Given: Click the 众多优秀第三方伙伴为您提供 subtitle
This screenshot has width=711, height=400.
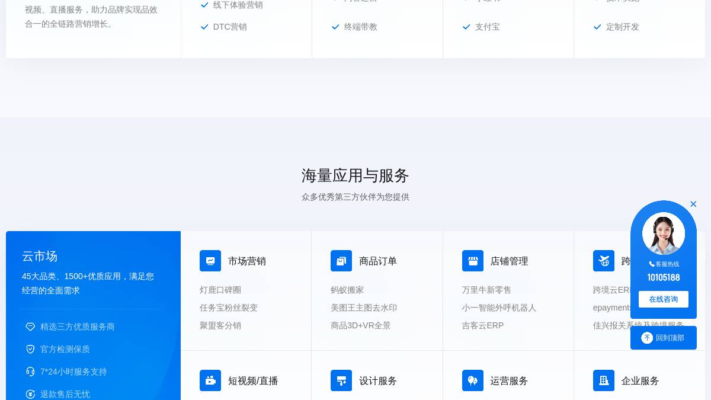Looking at the screenshot, I should tap(355, 197).
